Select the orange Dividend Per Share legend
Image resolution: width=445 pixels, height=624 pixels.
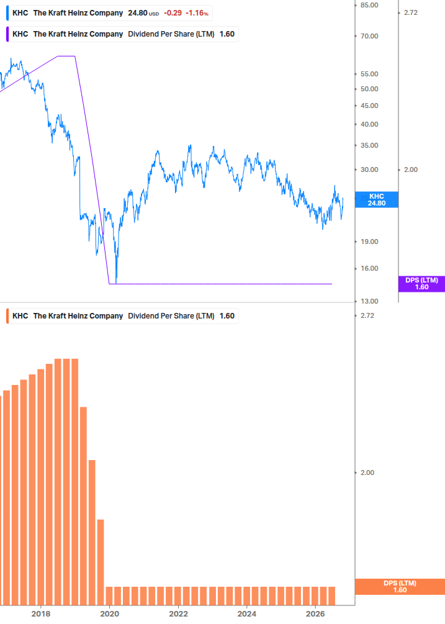(x=122, y=316)
